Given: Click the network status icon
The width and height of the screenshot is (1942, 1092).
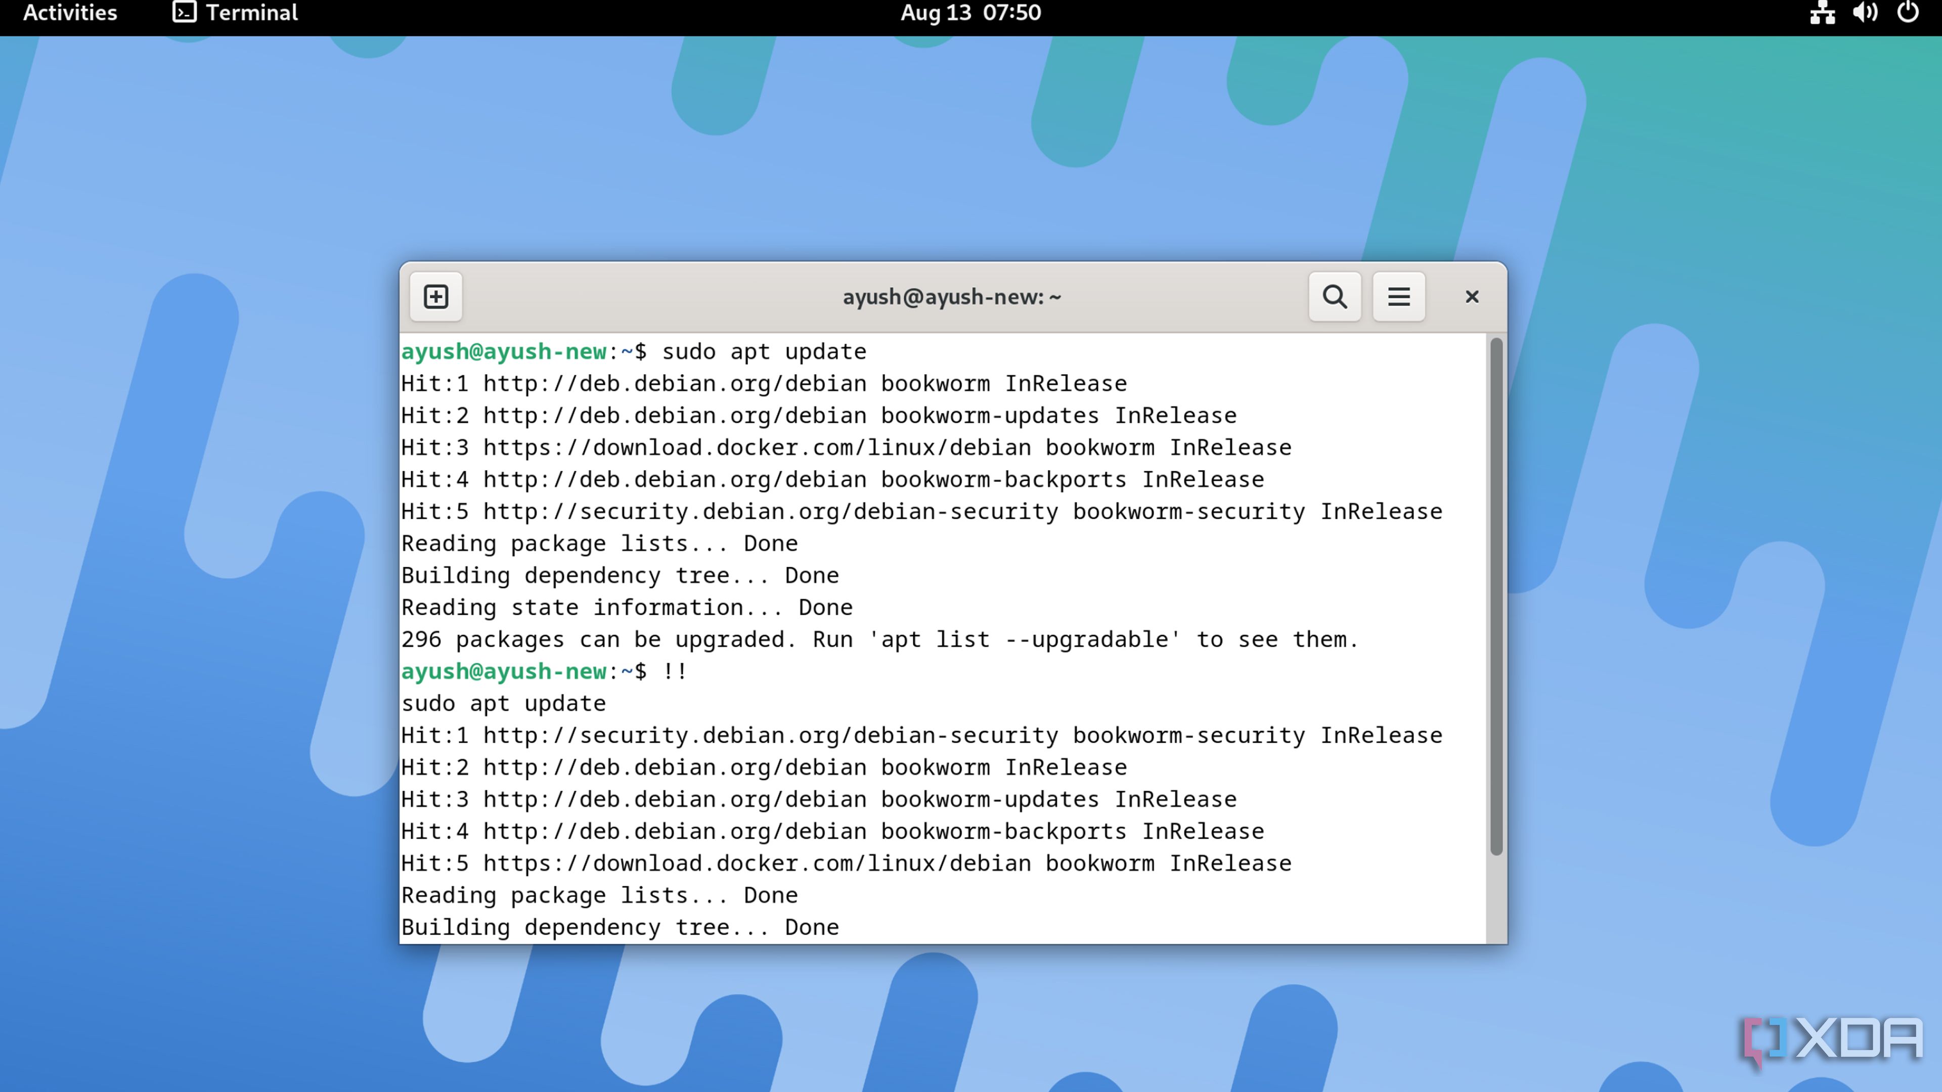Looking at the screenshot, I should 1822,13.
